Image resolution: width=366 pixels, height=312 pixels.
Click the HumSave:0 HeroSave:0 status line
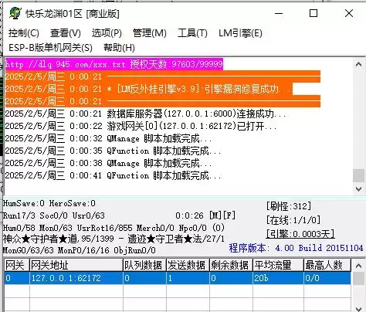click(x=49, y=203)
